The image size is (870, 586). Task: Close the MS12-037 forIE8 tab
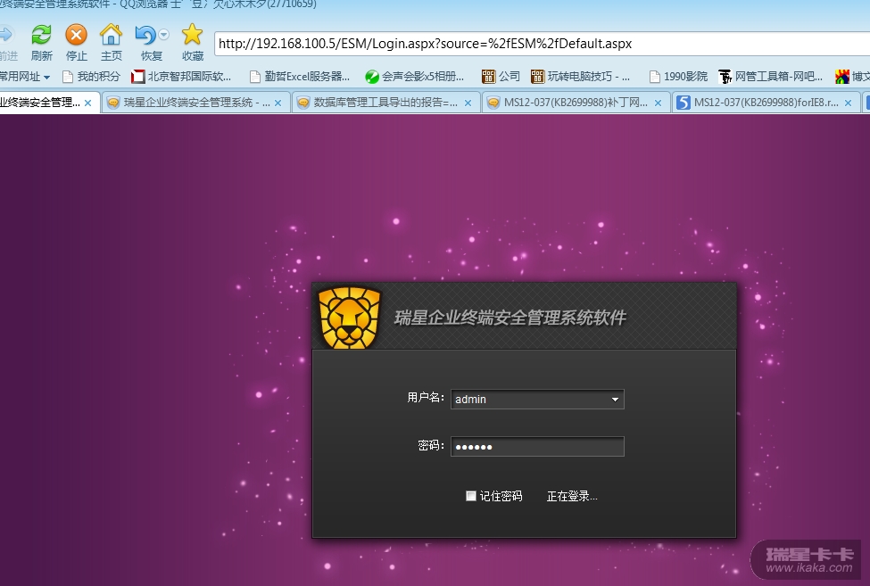[x=848, y=103]
